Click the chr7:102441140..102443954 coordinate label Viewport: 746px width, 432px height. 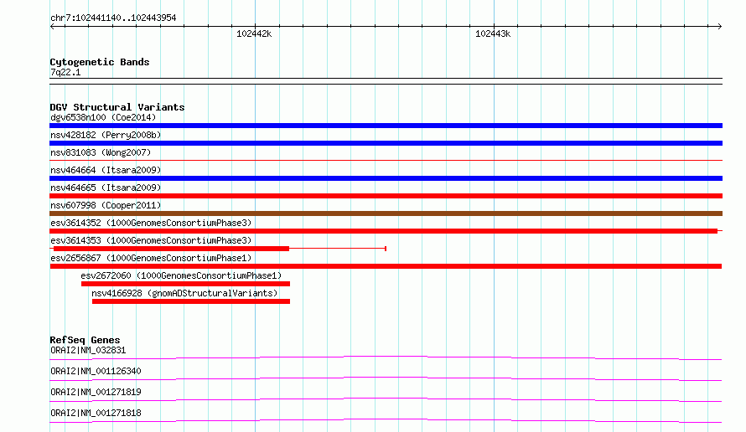[113, 18]
